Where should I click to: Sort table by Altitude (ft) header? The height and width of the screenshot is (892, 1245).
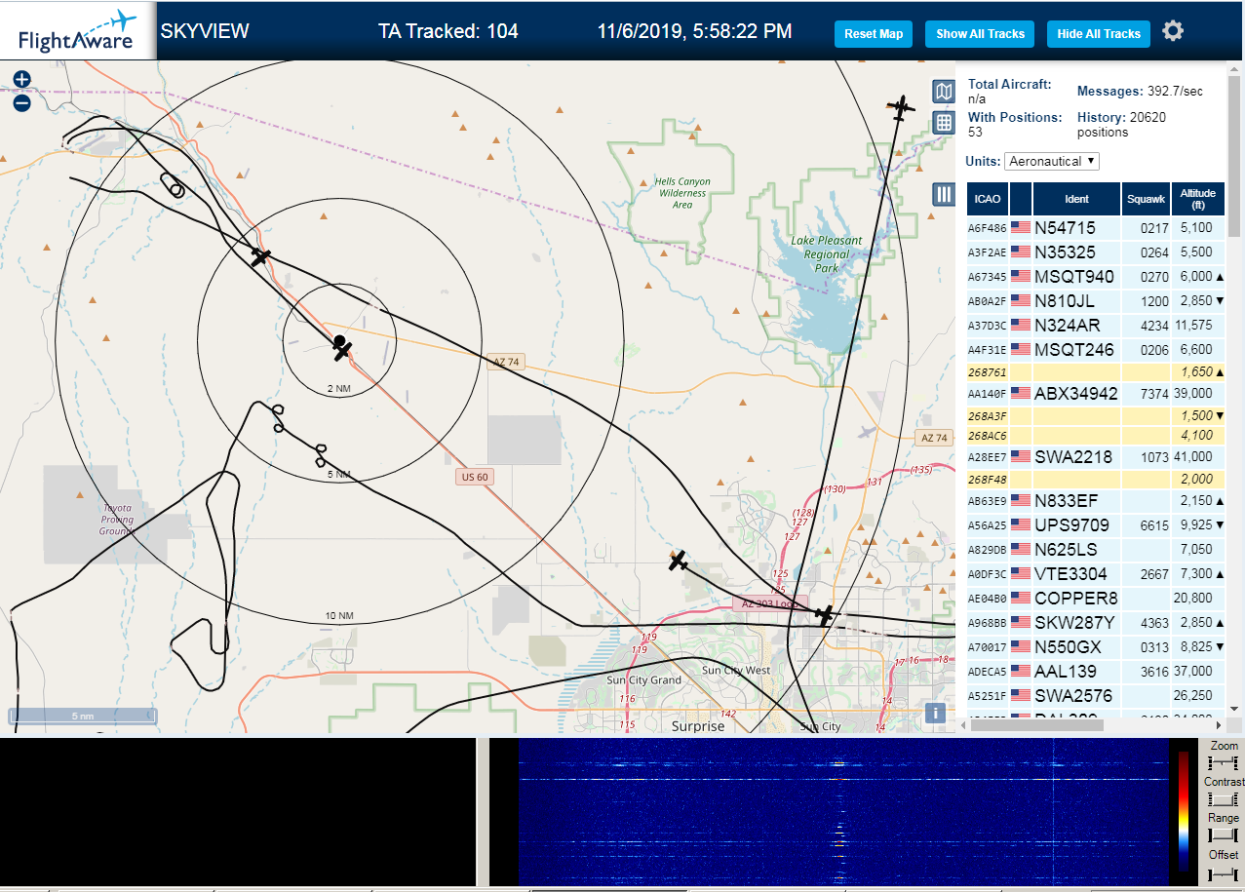pos(1197,199)
